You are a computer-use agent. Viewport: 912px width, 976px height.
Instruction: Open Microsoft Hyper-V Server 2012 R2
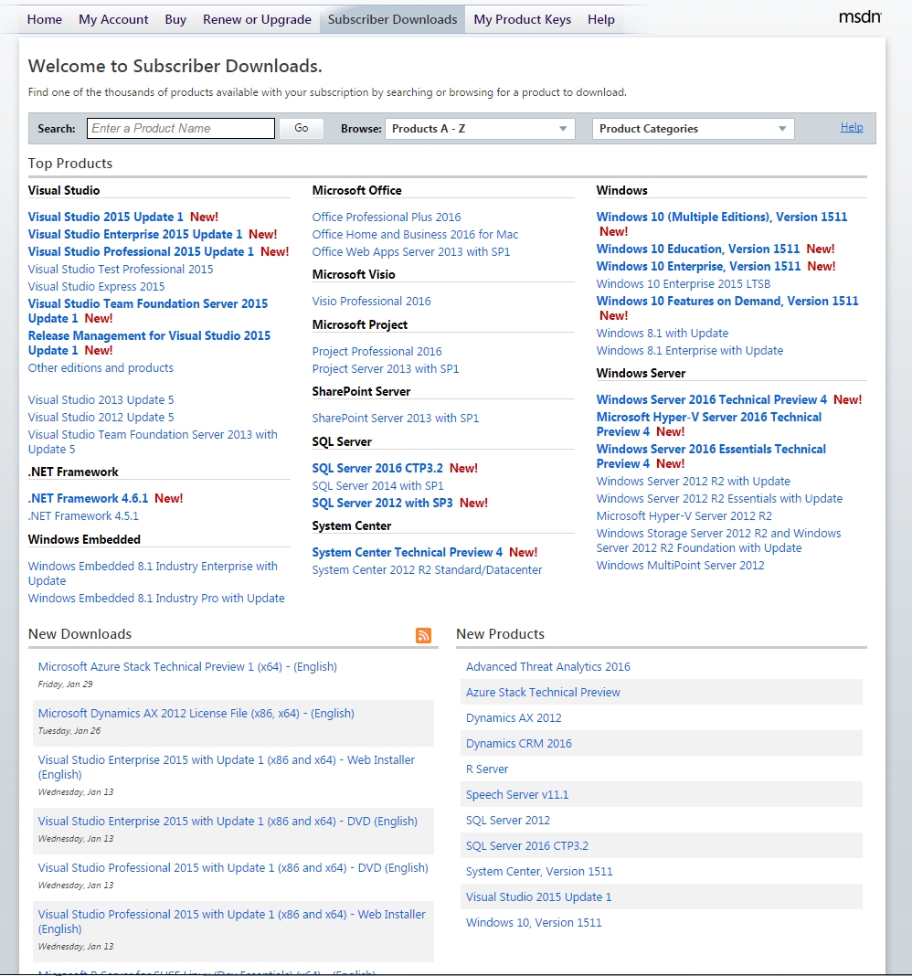click(x=684, y=516)
